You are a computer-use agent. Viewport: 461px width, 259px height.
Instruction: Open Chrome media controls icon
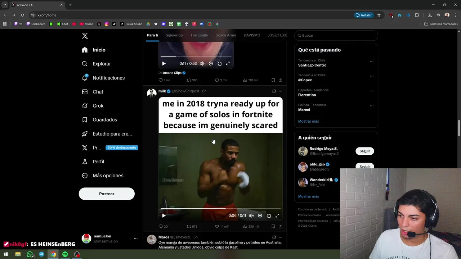438,15
